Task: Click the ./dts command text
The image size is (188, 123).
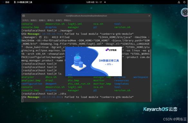Action: 62,94
